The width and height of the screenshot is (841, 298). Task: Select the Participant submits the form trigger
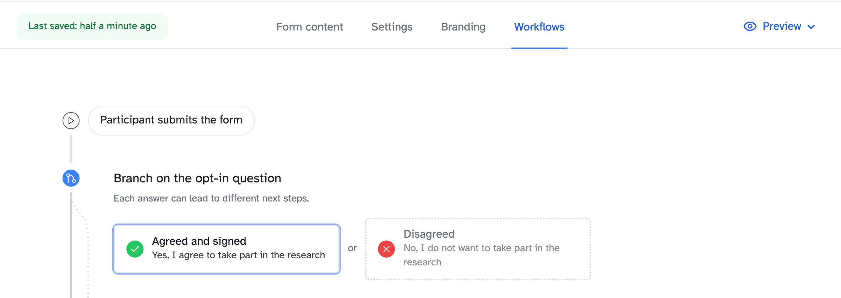172,121
